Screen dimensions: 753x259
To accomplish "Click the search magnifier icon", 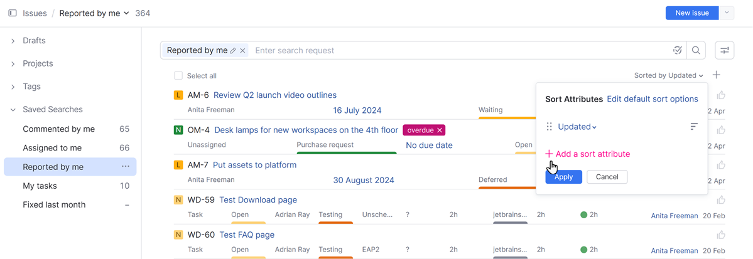I will pos(696,51).
